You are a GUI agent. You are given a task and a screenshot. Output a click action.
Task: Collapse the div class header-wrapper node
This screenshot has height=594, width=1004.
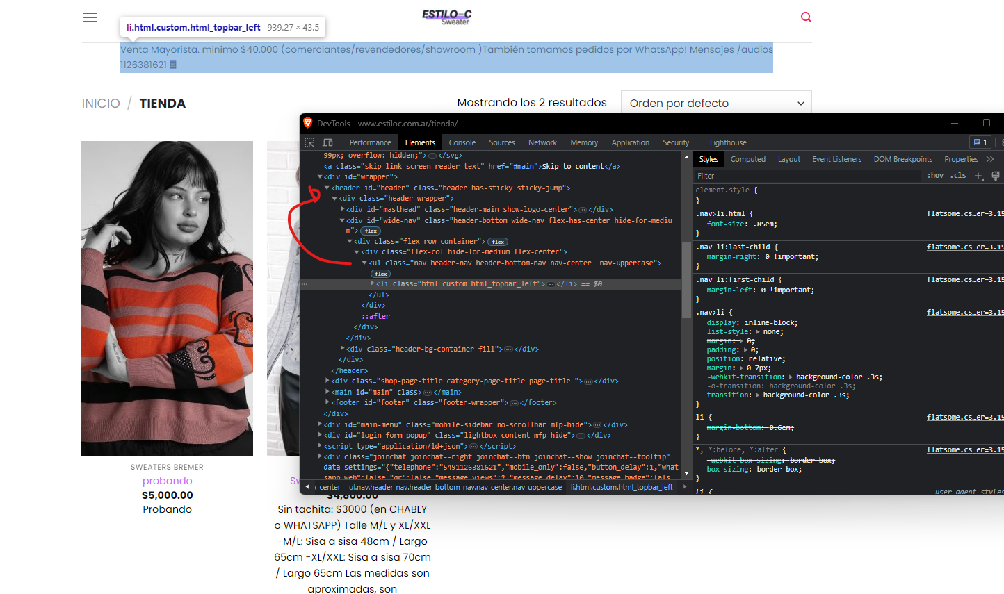point(334,199)
